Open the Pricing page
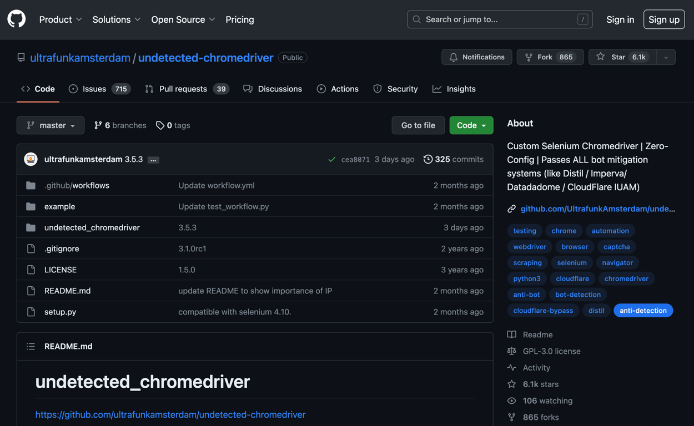Viewport: 694px width, 426px height. (240, 19)
